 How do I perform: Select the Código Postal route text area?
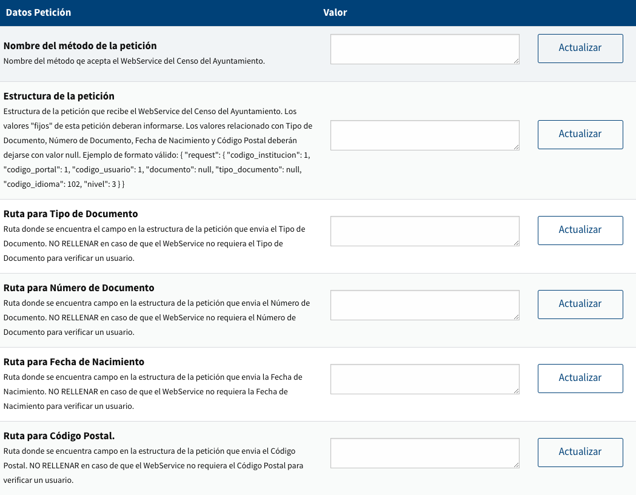[424, 453]
